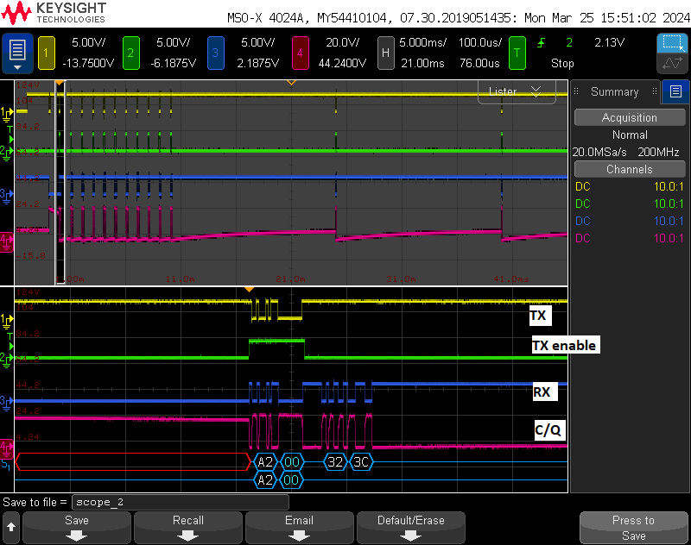Click the back up-arrow softkey
Screen dimensions: 691x545
[11, 527]
